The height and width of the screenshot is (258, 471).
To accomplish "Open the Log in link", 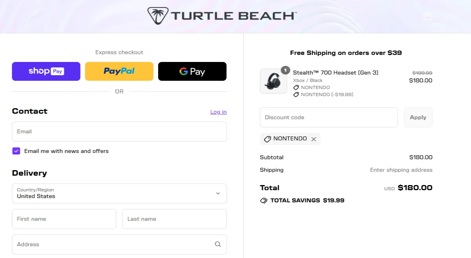I will pyautogui.click(x=218, y=112).
